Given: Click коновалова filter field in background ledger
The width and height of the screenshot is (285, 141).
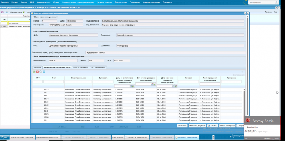Looking at the screenshot, I should pyautogui.click(x=19, y=23).
